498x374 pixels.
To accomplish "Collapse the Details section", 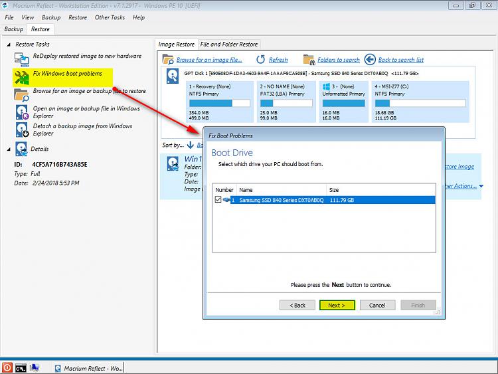I will 8,149.
